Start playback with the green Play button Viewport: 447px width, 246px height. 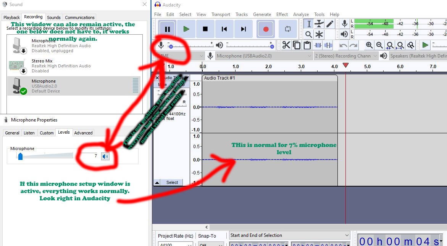click(186, 29)
